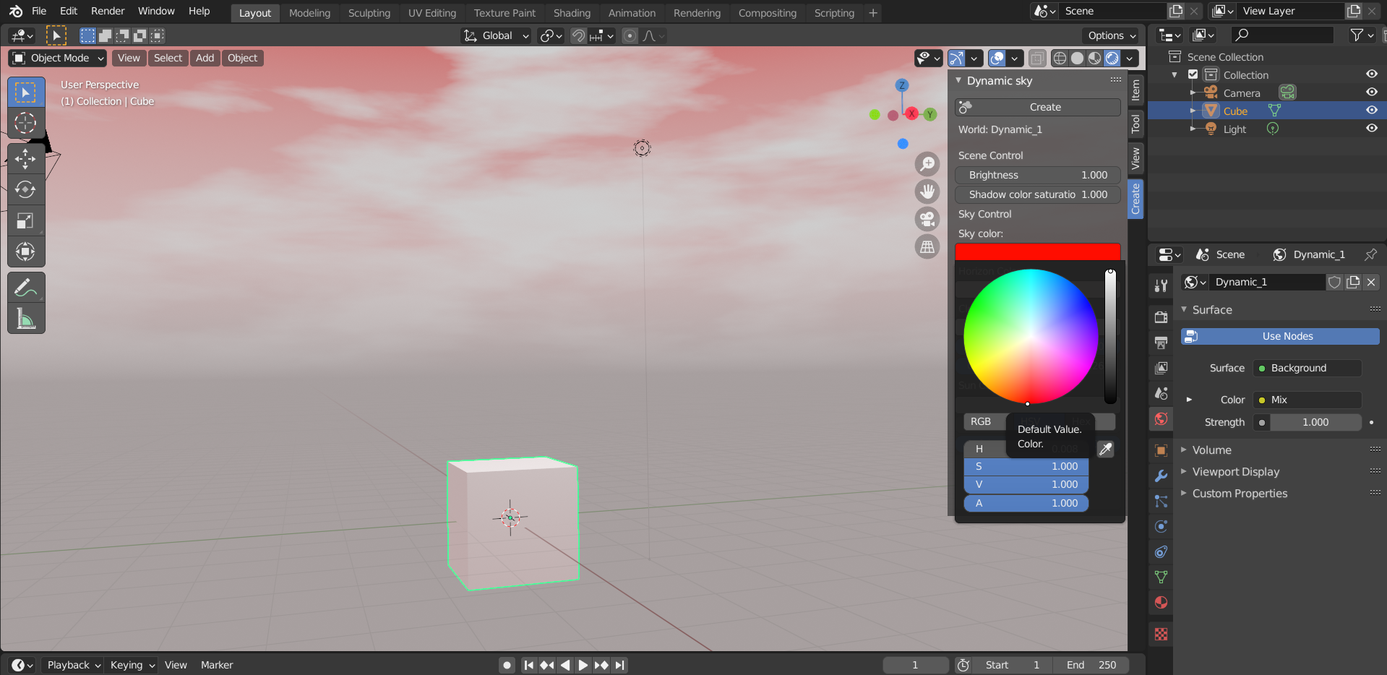Jump to timeline end button

(619, 666)
